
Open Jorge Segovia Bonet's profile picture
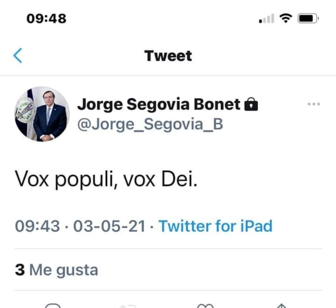[42, 114]
